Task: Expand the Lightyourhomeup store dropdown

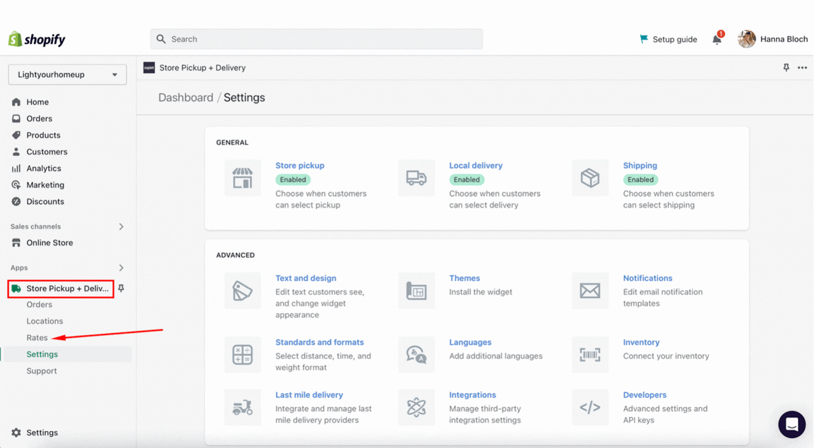Action: click(67, 75)
